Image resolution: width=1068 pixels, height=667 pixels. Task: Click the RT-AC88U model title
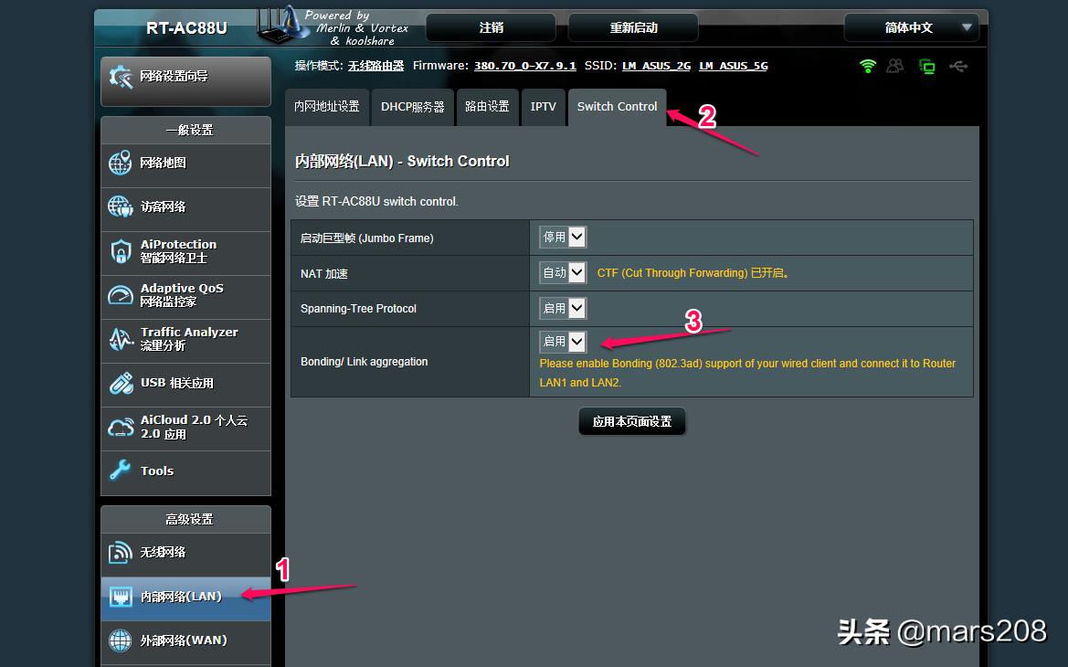(186, 28)
